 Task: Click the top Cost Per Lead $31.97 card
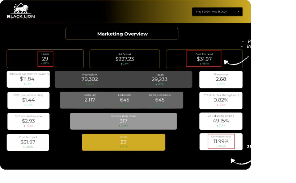[x=204, y=59]
